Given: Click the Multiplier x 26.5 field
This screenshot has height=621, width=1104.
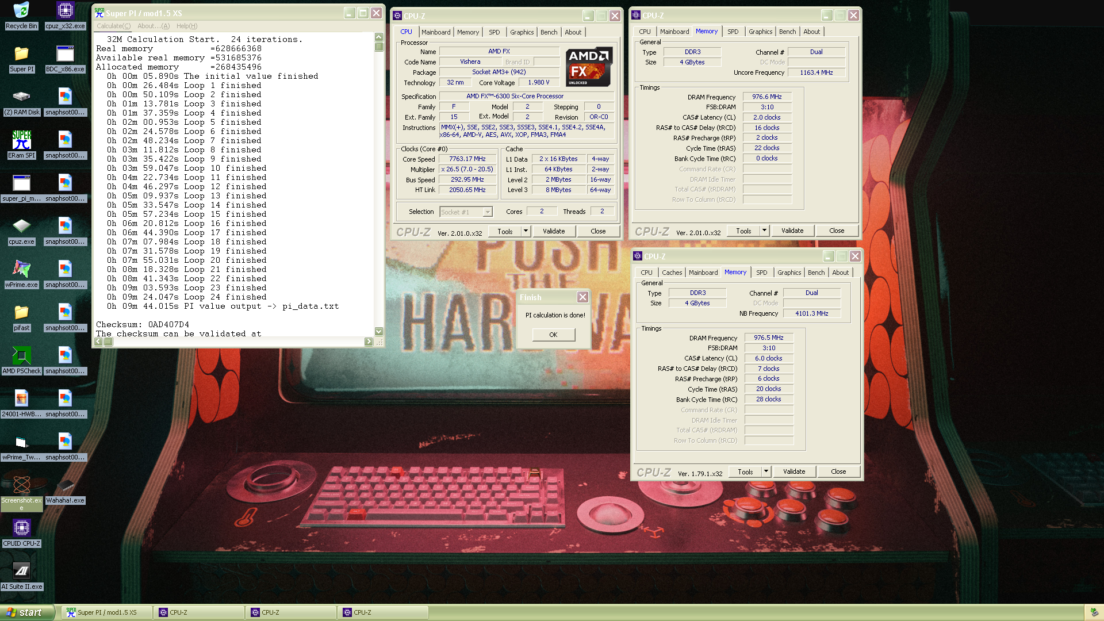Looking at the screenshot, I should 467,170.
